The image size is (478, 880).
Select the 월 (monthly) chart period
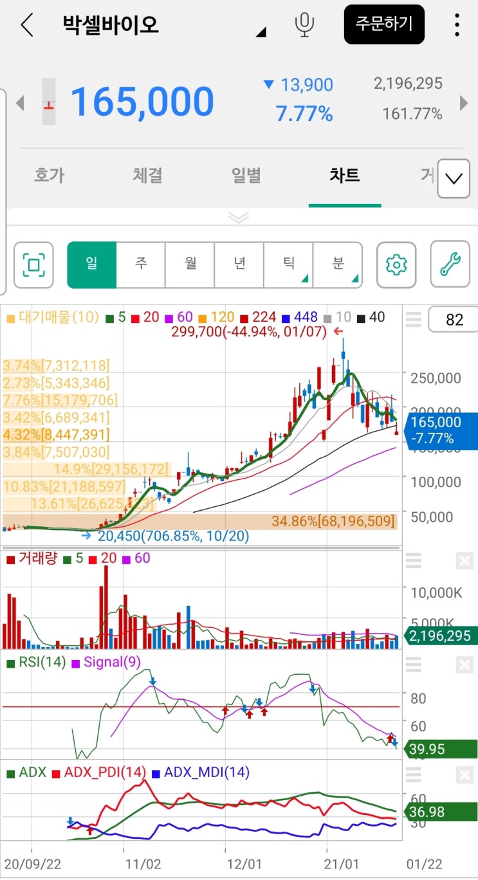[x=190, y=265]
